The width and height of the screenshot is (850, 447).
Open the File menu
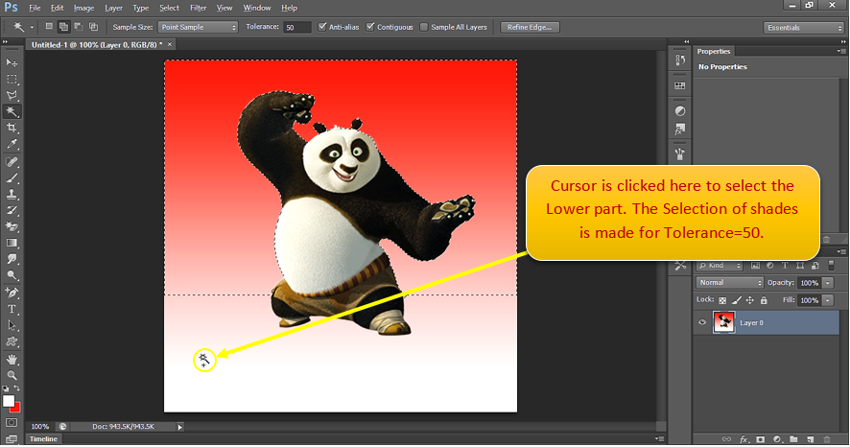pos(35,8)
